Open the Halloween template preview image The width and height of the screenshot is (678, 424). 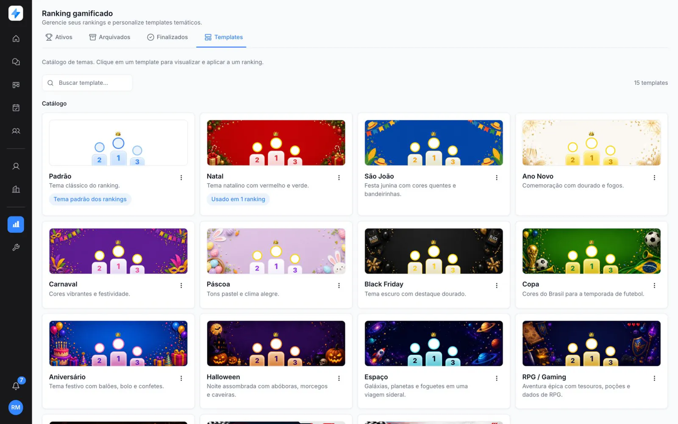click(276, 343)
